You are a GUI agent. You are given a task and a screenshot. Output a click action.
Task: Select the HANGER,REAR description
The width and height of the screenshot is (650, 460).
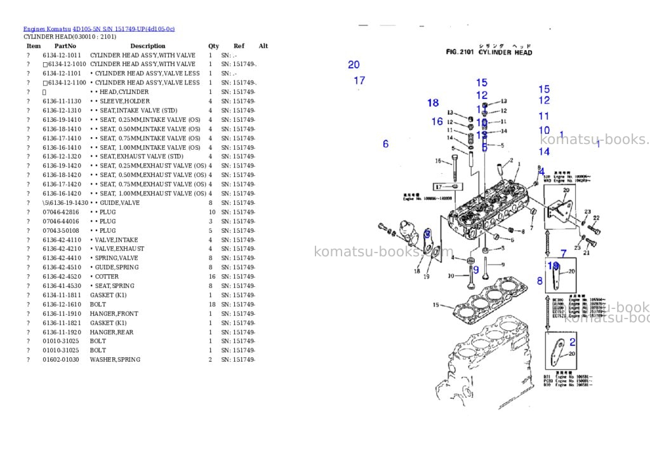[112, 332]
